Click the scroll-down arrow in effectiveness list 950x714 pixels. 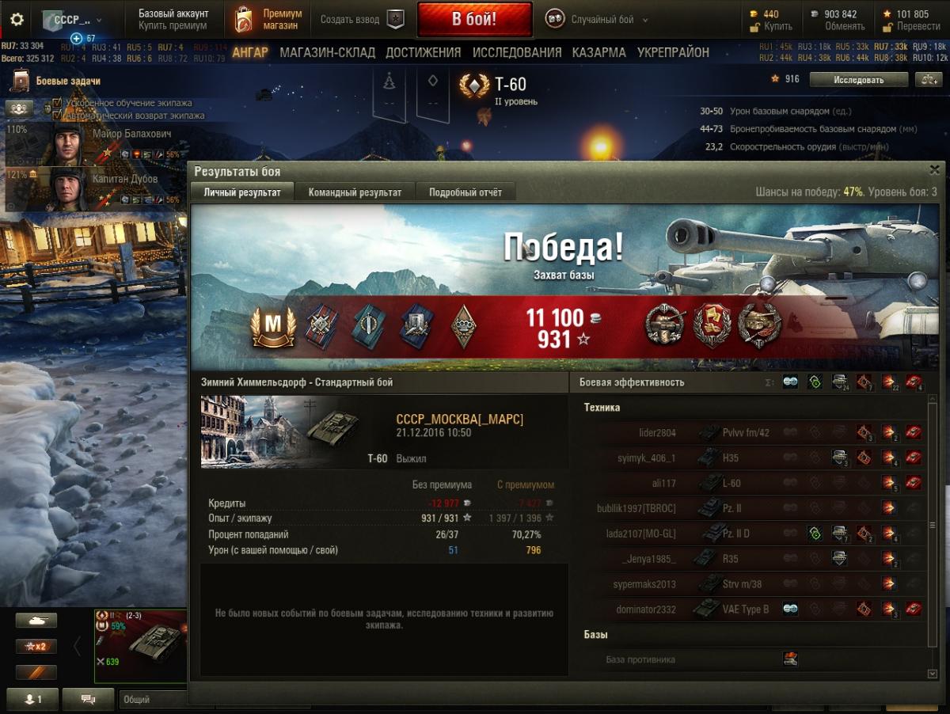pos(932,673)
